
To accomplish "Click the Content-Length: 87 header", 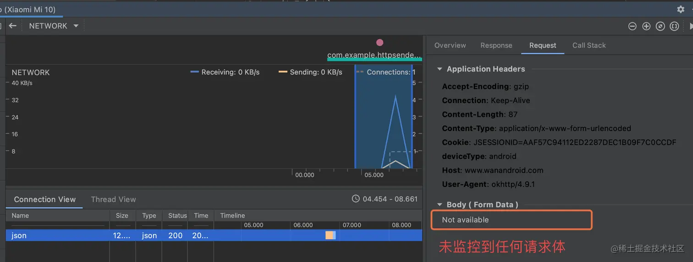I will coord(479,115).
